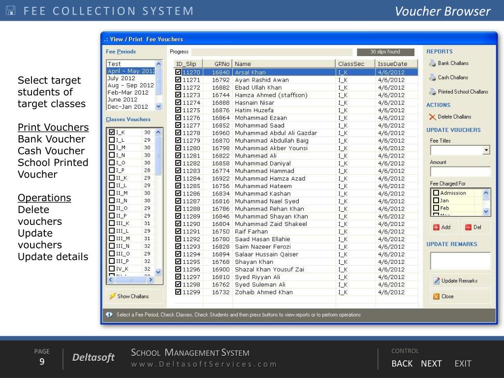Click right arrow of classes horizontal scrollbar
The height and width of the screenshot is (378, 504).
point(151,280)
